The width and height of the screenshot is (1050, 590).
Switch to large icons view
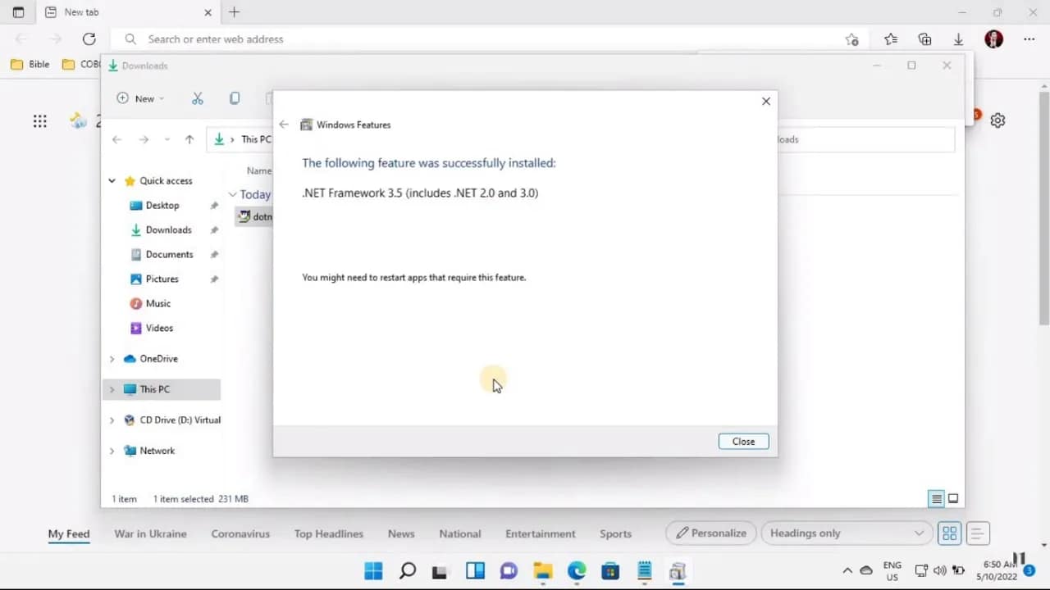click(x=953, y=498)
